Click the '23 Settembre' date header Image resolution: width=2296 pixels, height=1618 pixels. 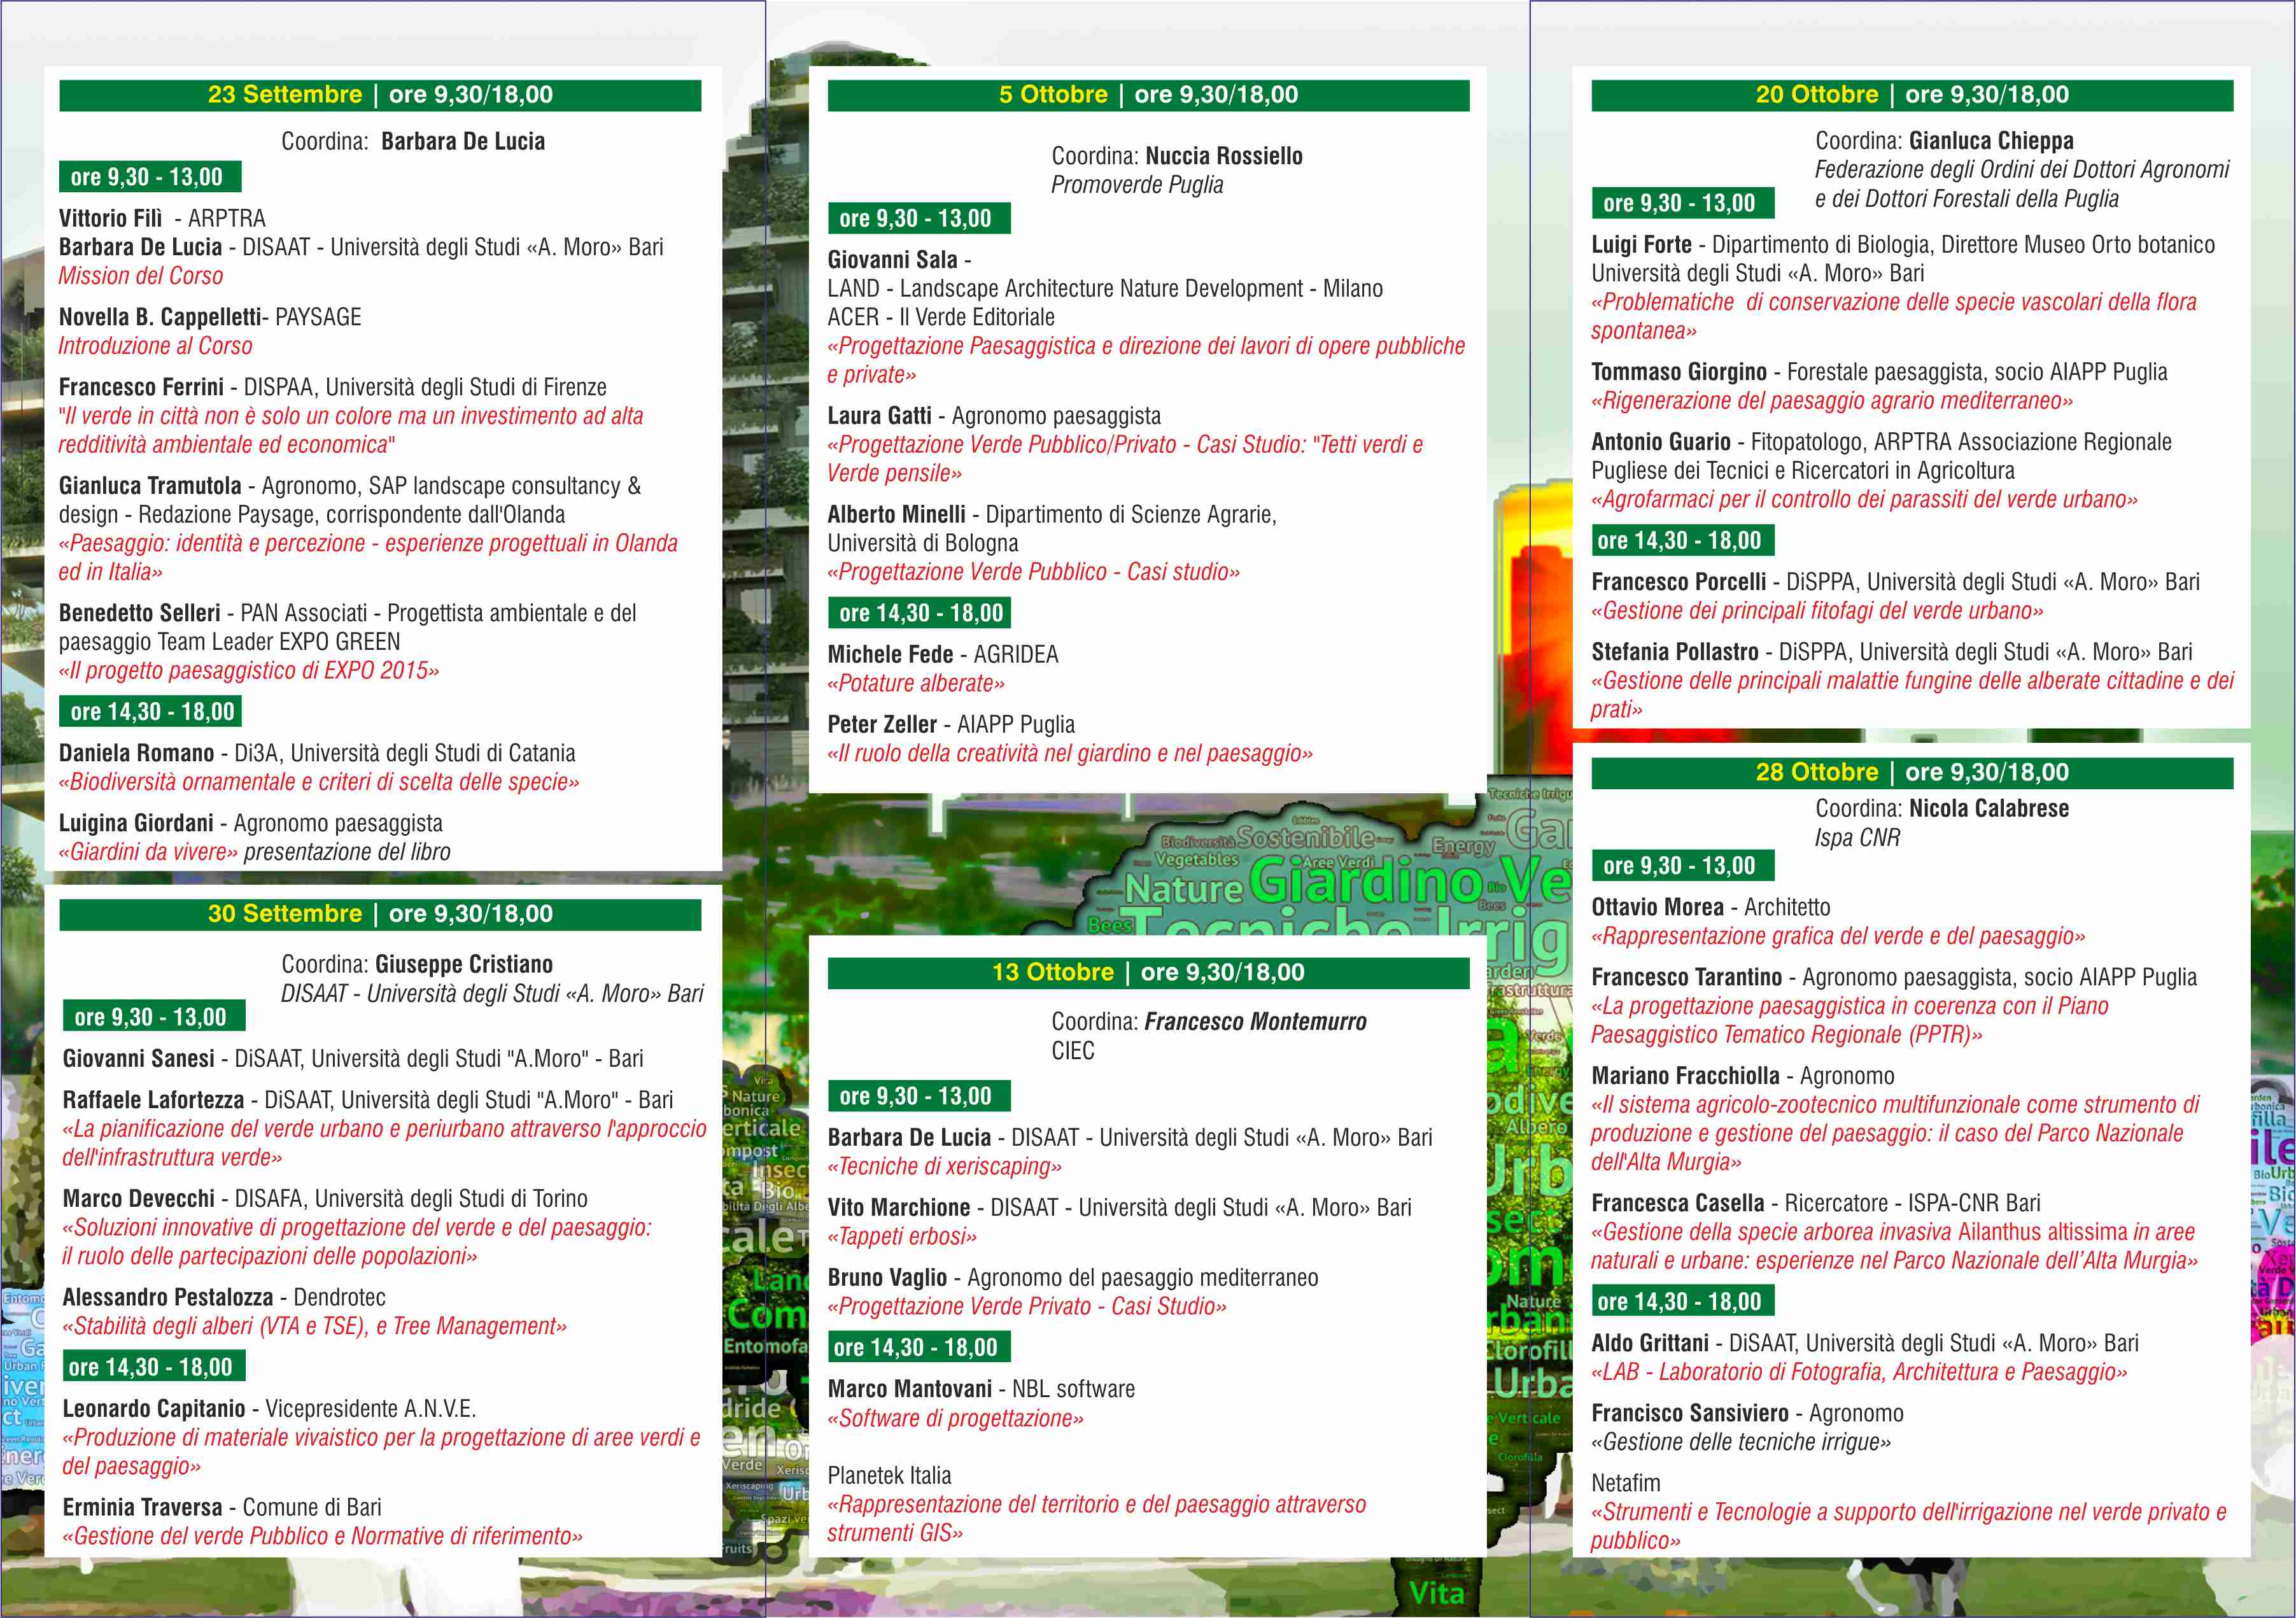380,95
